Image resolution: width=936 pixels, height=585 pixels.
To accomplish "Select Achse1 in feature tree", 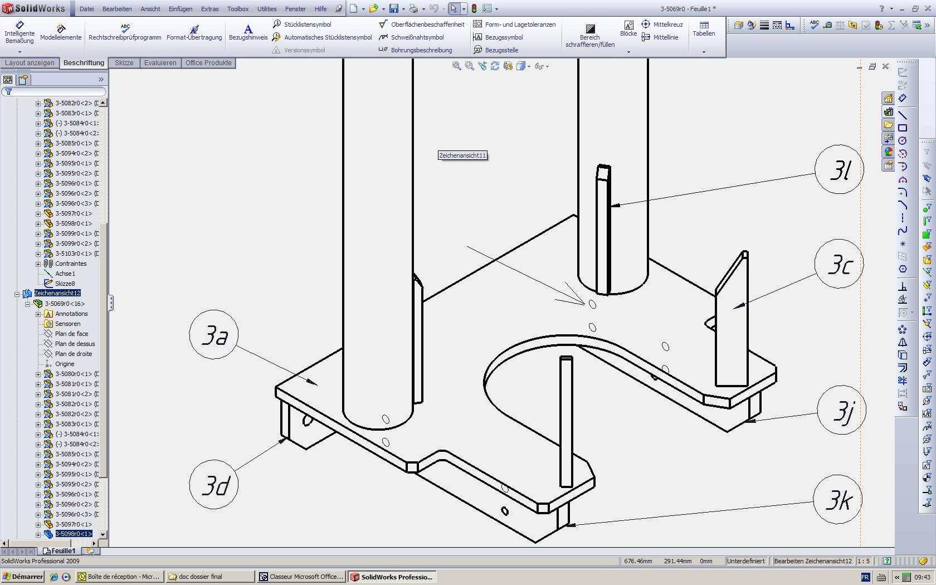I will click(65, 274).
